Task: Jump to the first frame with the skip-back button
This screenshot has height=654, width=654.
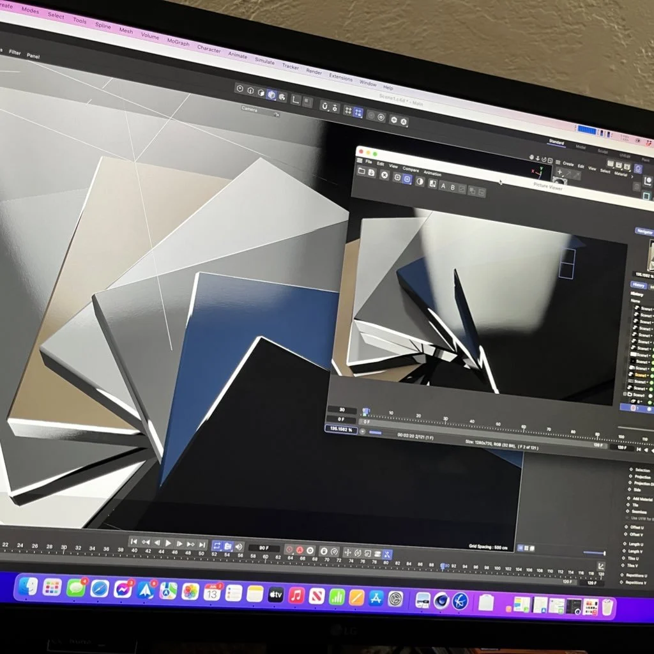Action: coord(135,543)
